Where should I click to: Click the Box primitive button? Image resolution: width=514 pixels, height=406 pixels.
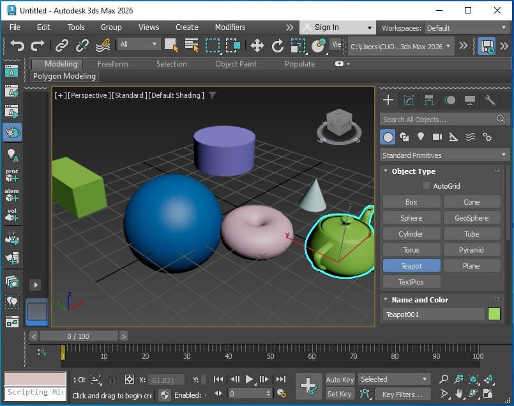(x=411, y=202)
